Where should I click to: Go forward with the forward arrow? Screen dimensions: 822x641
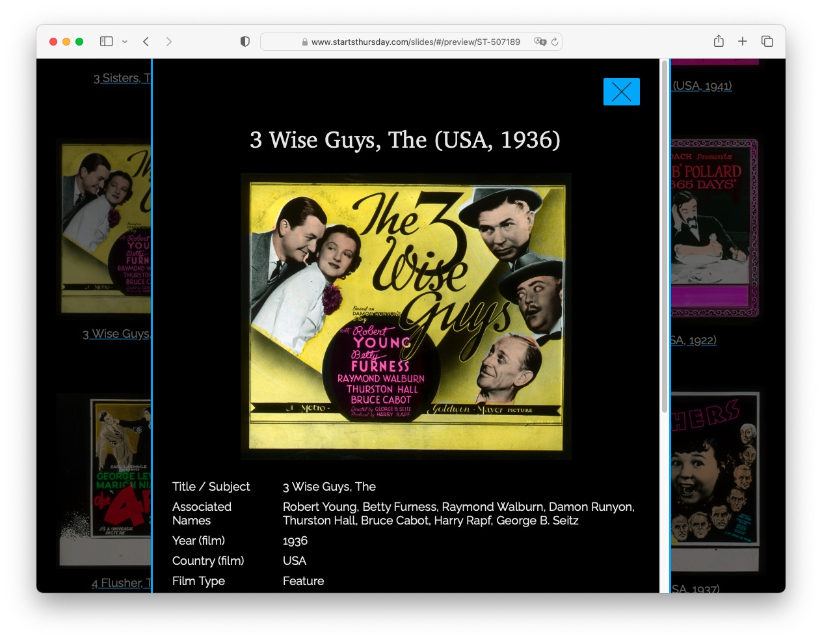(x=169, y=42)
